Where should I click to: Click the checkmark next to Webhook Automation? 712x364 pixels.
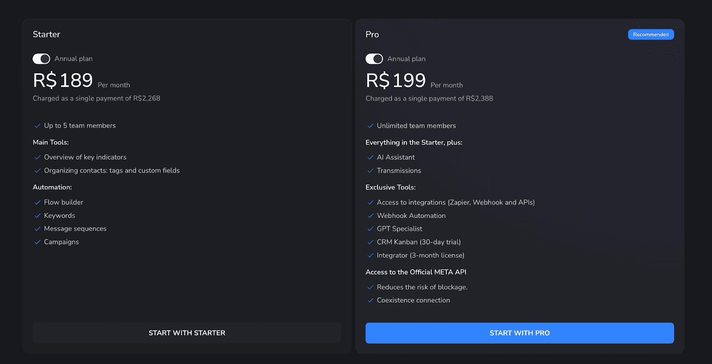coord(370,215)
